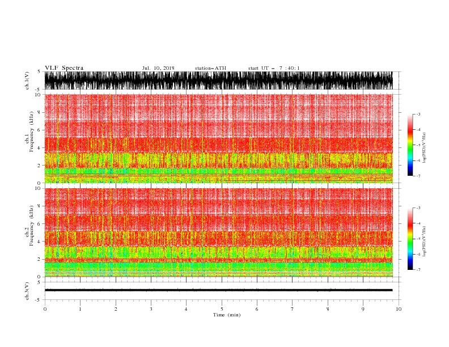Click time axis tick label "3"
The width and height of the screenshot is (449, 347).
[151, 309]
